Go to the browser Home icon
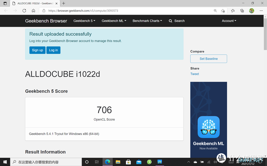This screenshot has width=267, height=166. (x=33, y=11)
